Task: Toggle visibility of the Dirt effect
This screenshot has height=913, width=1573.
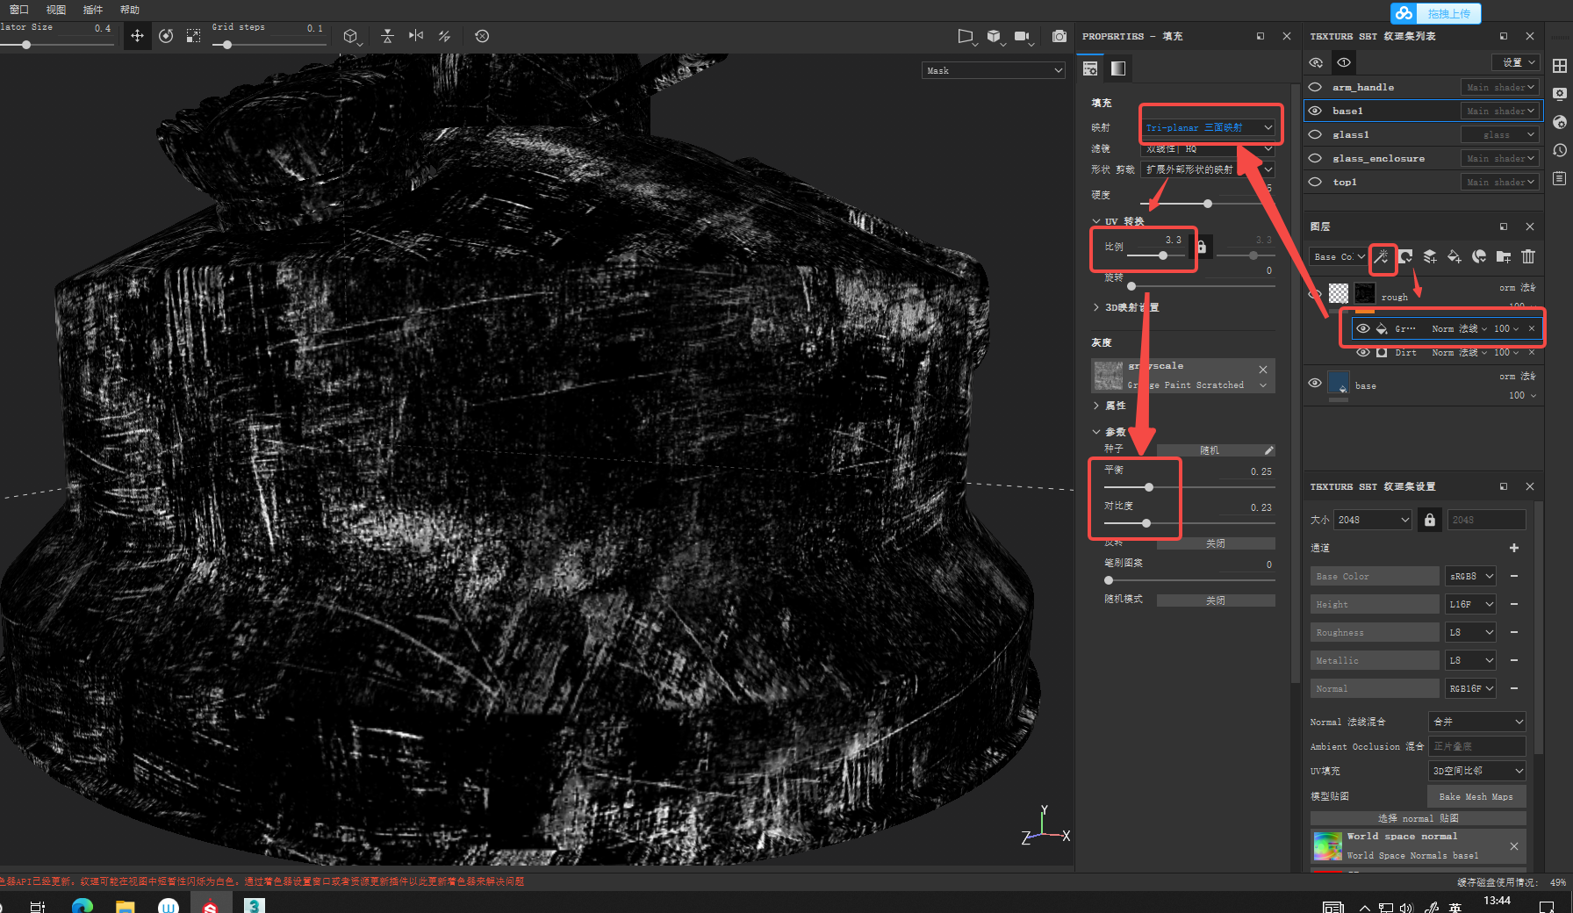Action: (1362, 352)
